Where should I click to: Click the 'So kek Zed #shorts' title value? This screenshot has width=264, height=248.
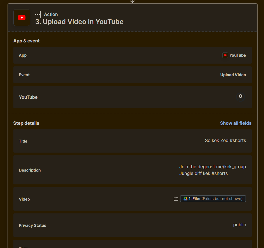(x=225, y=140)
